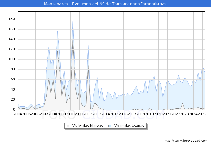The image size is (211, 146).
Task: Click the y-axis value 80
Action: tap(13, 69)
